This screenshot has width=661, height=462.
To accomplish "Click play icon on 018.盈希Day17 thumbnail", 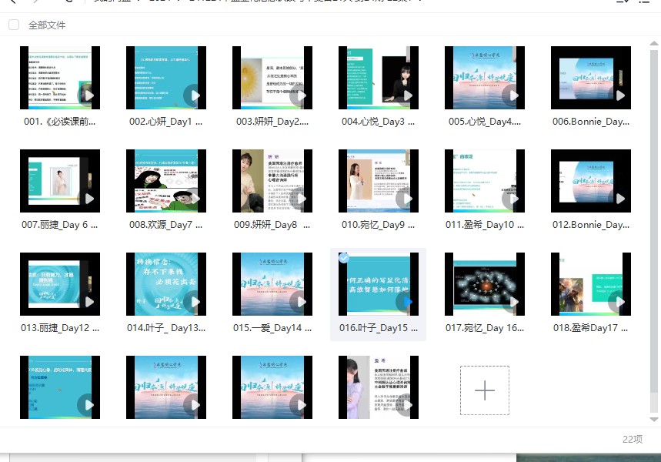I will pyautogui.click(x=619, y=302).
